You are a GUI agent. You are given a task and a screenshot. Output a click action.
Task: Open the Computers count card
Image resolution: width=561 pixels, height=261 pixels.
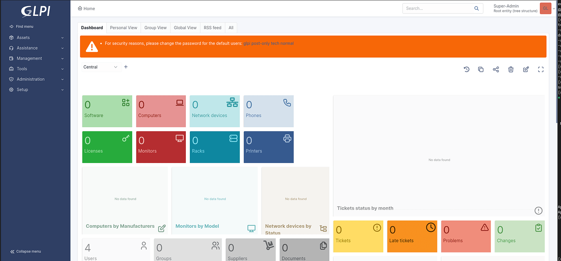(x=161, y=111)
